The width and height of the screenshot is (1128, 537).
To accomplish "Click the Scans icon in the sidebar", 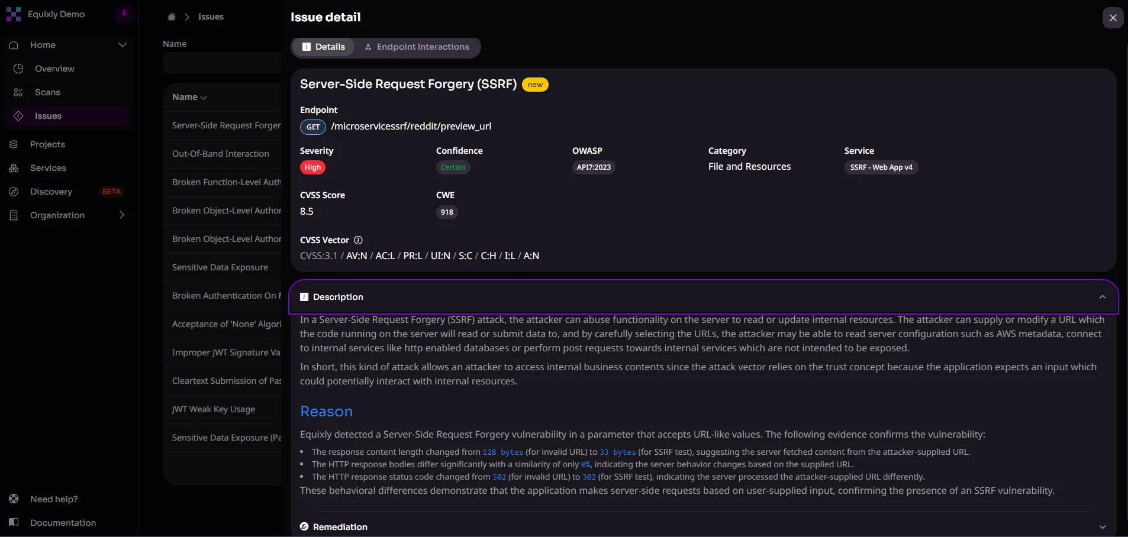I will coord(18,92).
